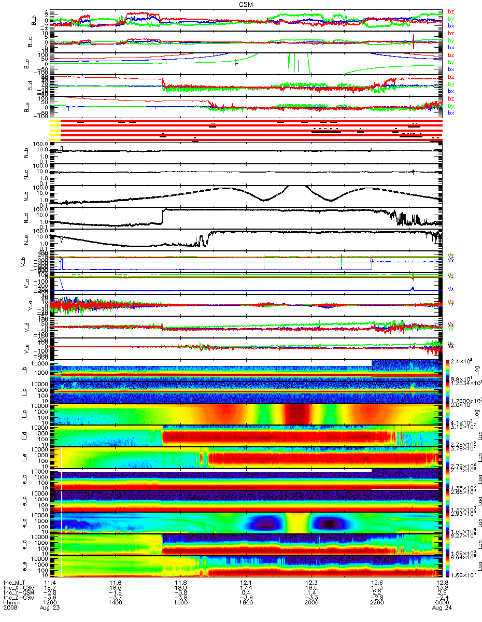Click the Aug 24 date label
482x622 pixels.
[442, 609]
